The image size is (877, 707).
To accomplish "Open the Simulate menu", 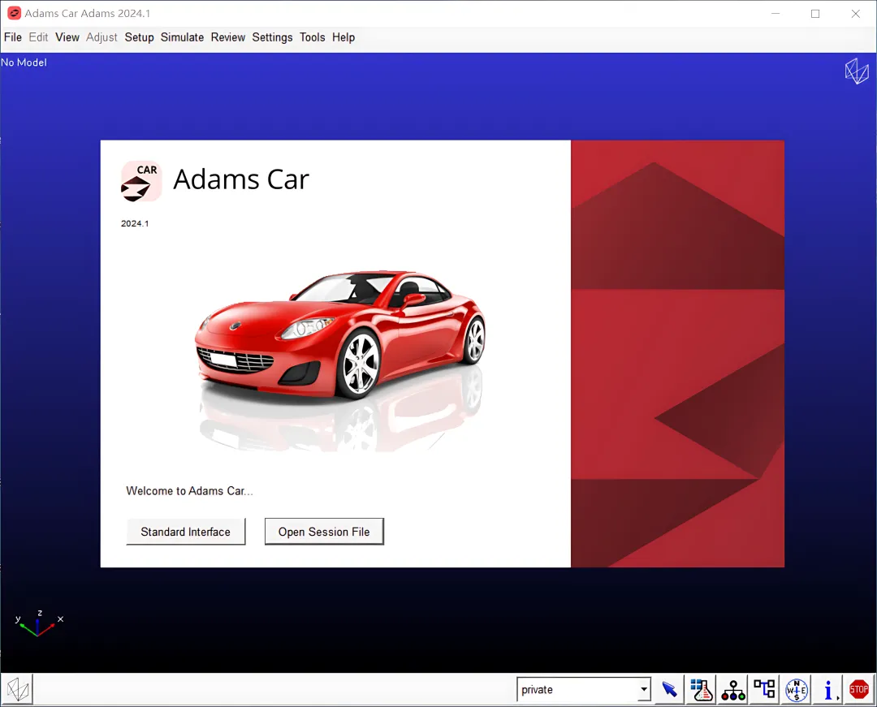I will pos(183,37).
